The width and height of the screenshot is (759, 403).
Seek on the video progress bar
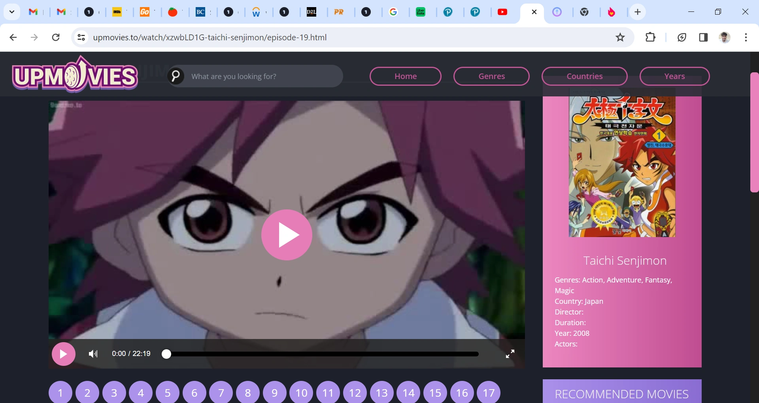(x=322, y=354)
